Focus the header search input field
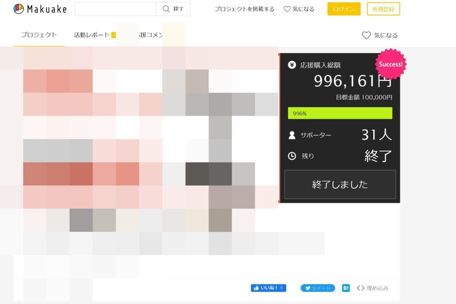 (x=115, y=9)
